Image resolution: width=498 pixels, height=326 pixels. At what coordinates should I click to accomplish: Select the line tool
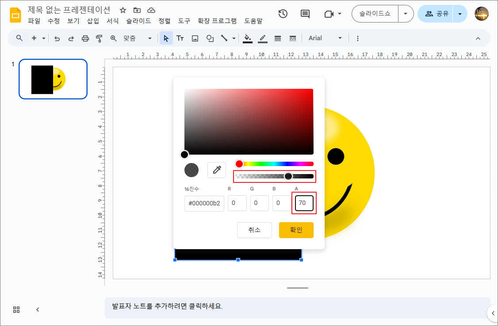[224, 38]
